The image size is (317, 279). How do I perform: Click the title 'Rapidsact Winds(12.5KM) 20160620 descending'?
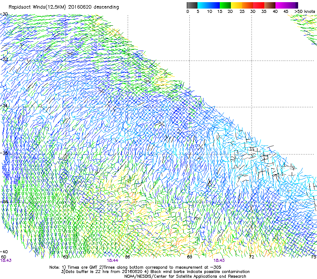click(x=64, y=7)
